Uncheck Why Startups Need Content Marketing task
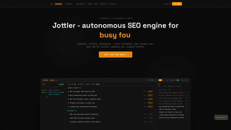The image size is (231, 130). coord(158,93)
